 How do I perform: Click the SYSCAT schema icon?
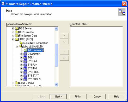(x=25, y=61)
